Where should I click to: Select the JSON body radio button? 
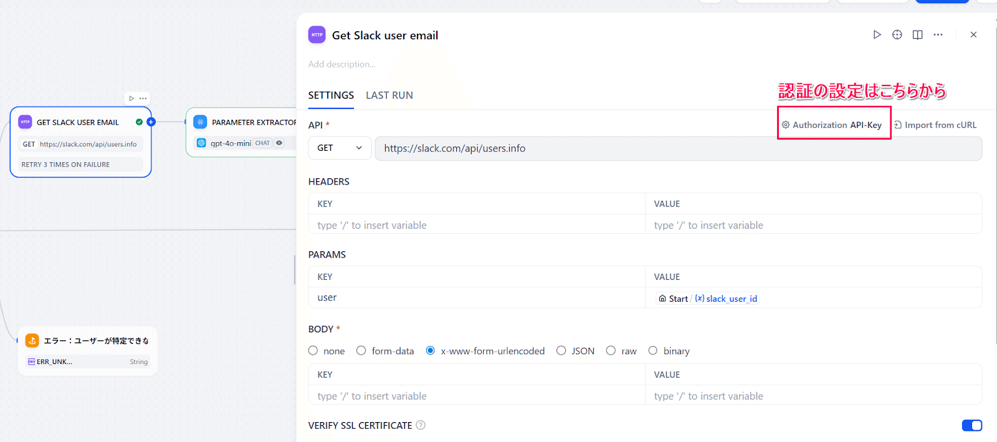coord(561,351)
